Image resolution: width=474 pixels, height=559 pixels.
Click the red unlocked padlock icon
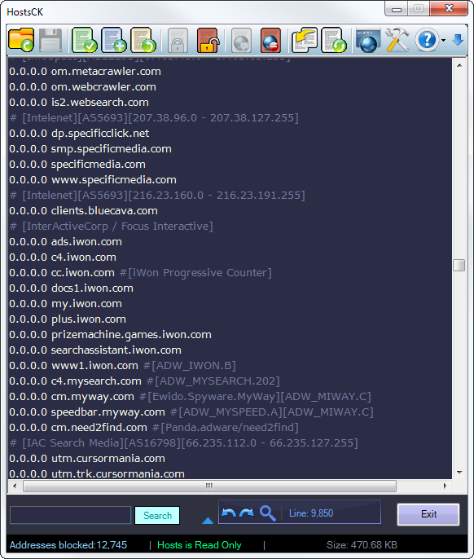(207, 40)
